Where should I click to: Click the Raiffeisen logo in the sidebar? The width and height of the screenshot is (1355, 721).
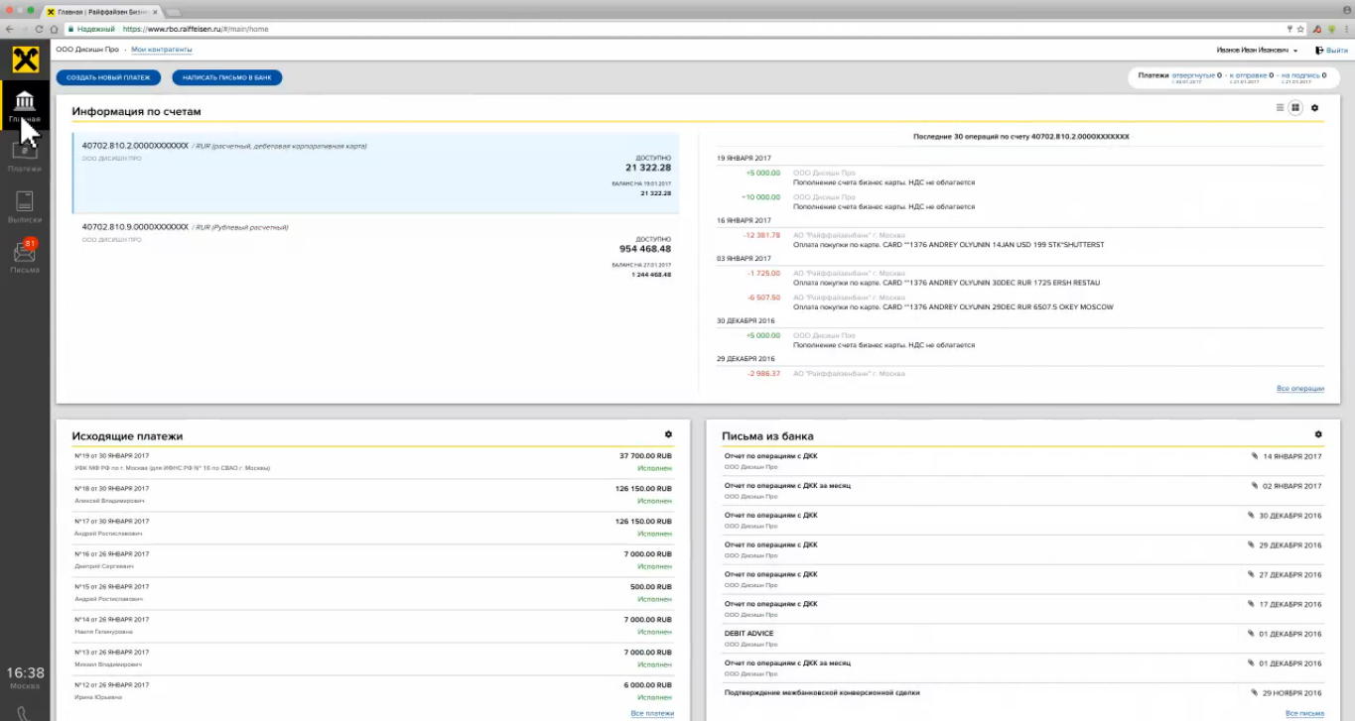[25, 60]
